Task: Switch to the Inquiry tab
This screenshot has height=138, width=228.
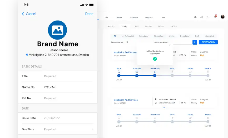Action: [x=124, y=26]
